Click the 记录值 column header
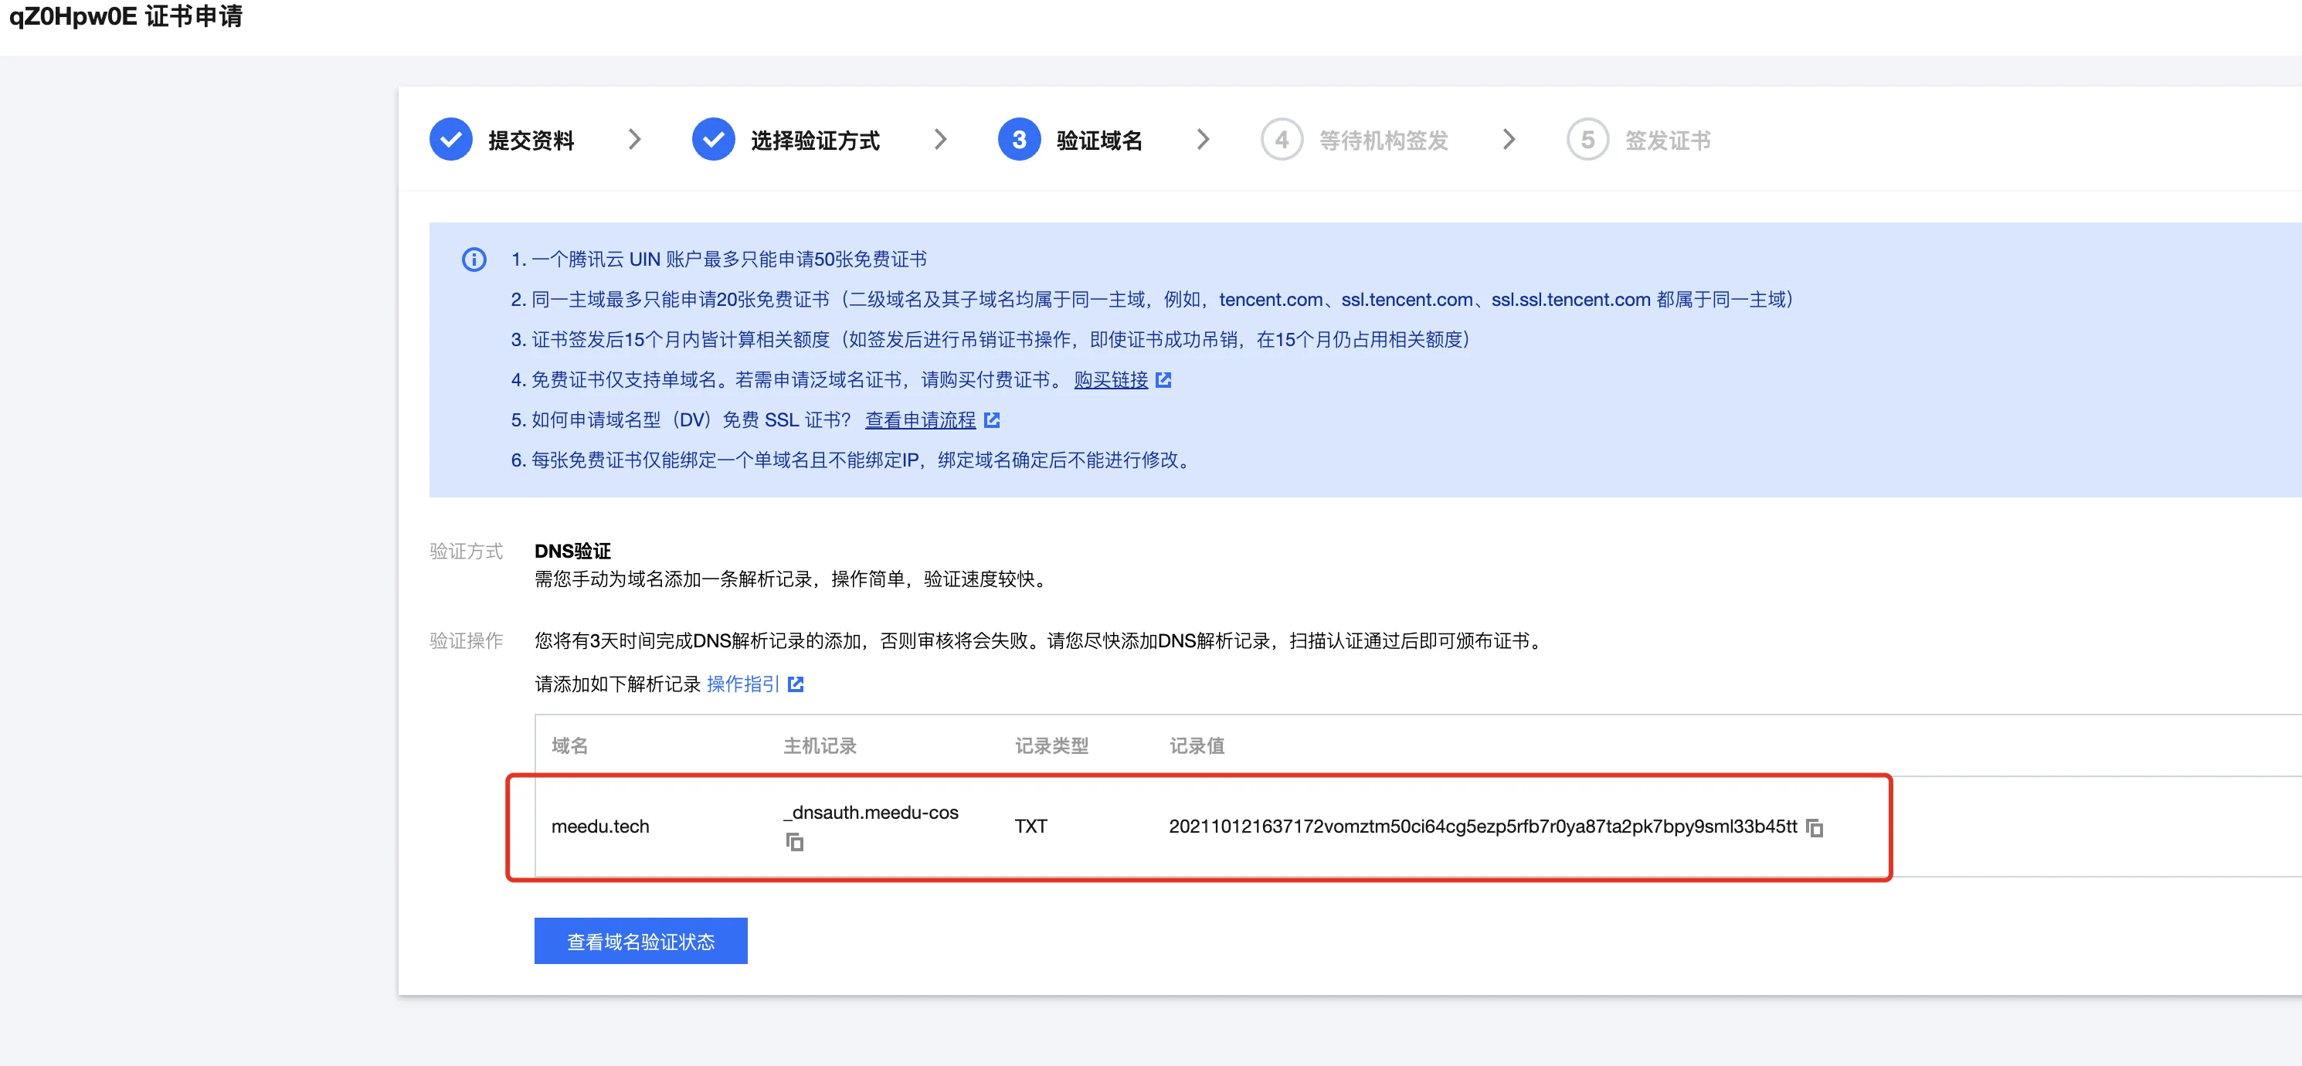This screenshot has height=1066, width=2302. coord(1197,746)
